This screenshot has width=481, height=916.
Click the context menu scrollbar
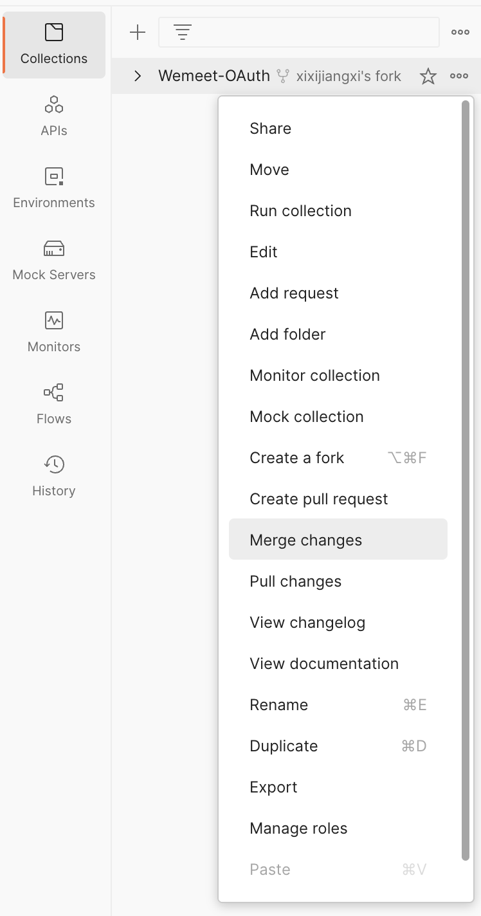(x=466, y=480)
